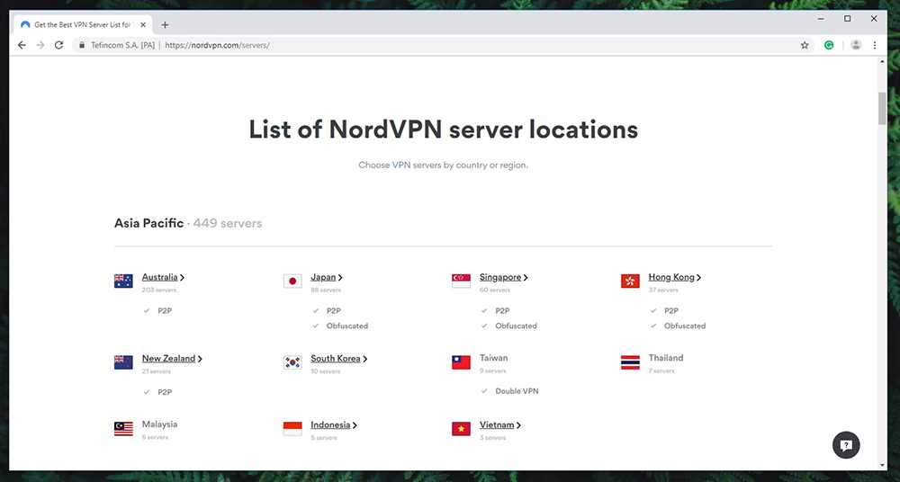This screenshot has height=482, width=900.
Task: Open the New Zealand servers link
Action: click(169, 358)
